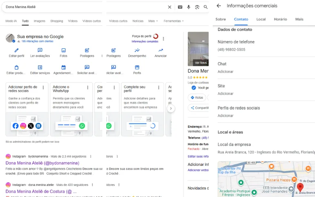Click Adicionar under Perfis de redes sociais
Screen dimensions: 315x197
pos(225,116)
